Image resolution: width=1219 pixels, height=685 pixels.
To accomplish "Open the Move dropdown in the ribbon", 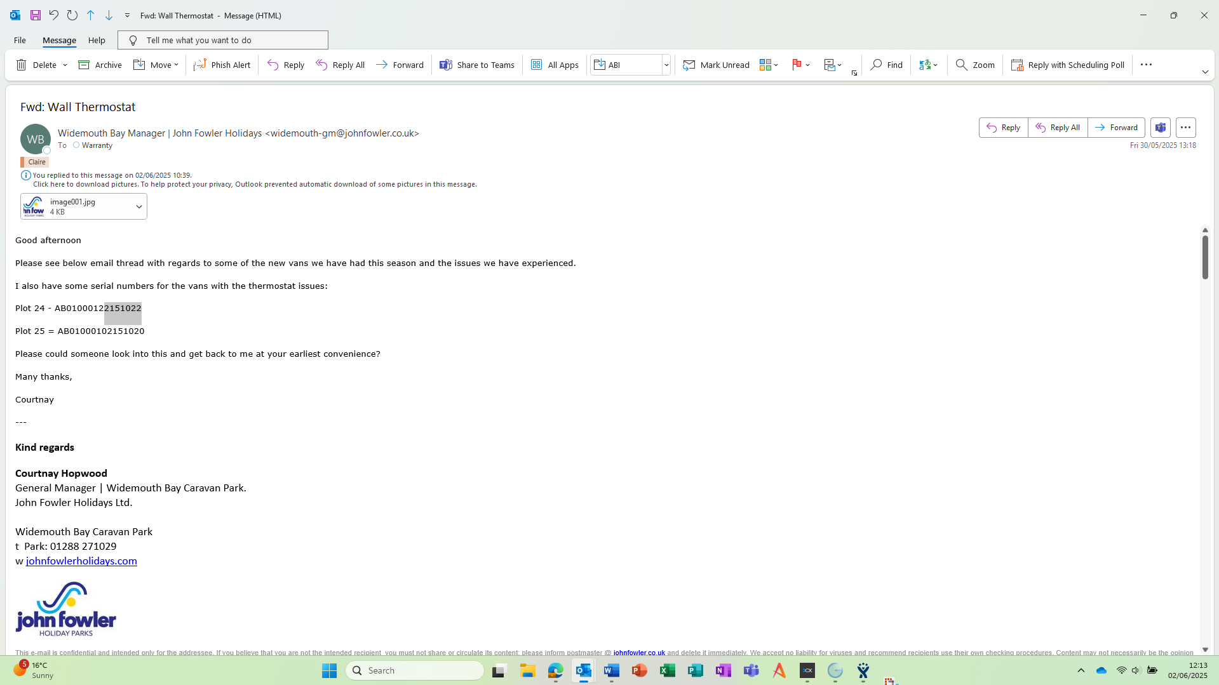I will 156,65.
